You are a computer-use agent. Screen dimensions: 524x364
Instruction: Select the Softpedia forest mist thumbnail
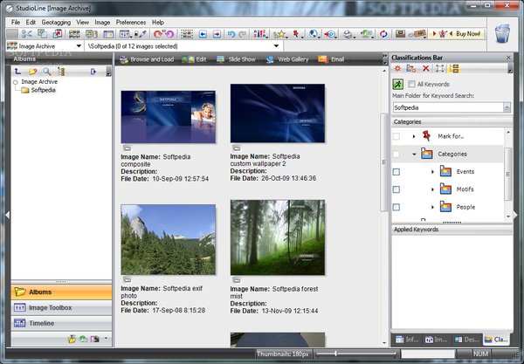coord(278,237)
